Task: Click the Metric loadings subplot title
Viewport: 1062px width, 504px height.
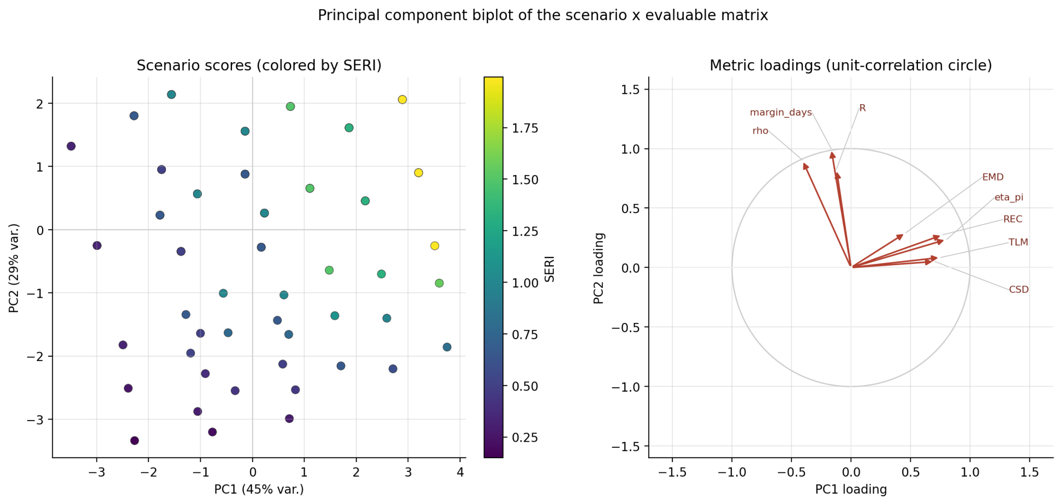Action: [x=850, y=65]
